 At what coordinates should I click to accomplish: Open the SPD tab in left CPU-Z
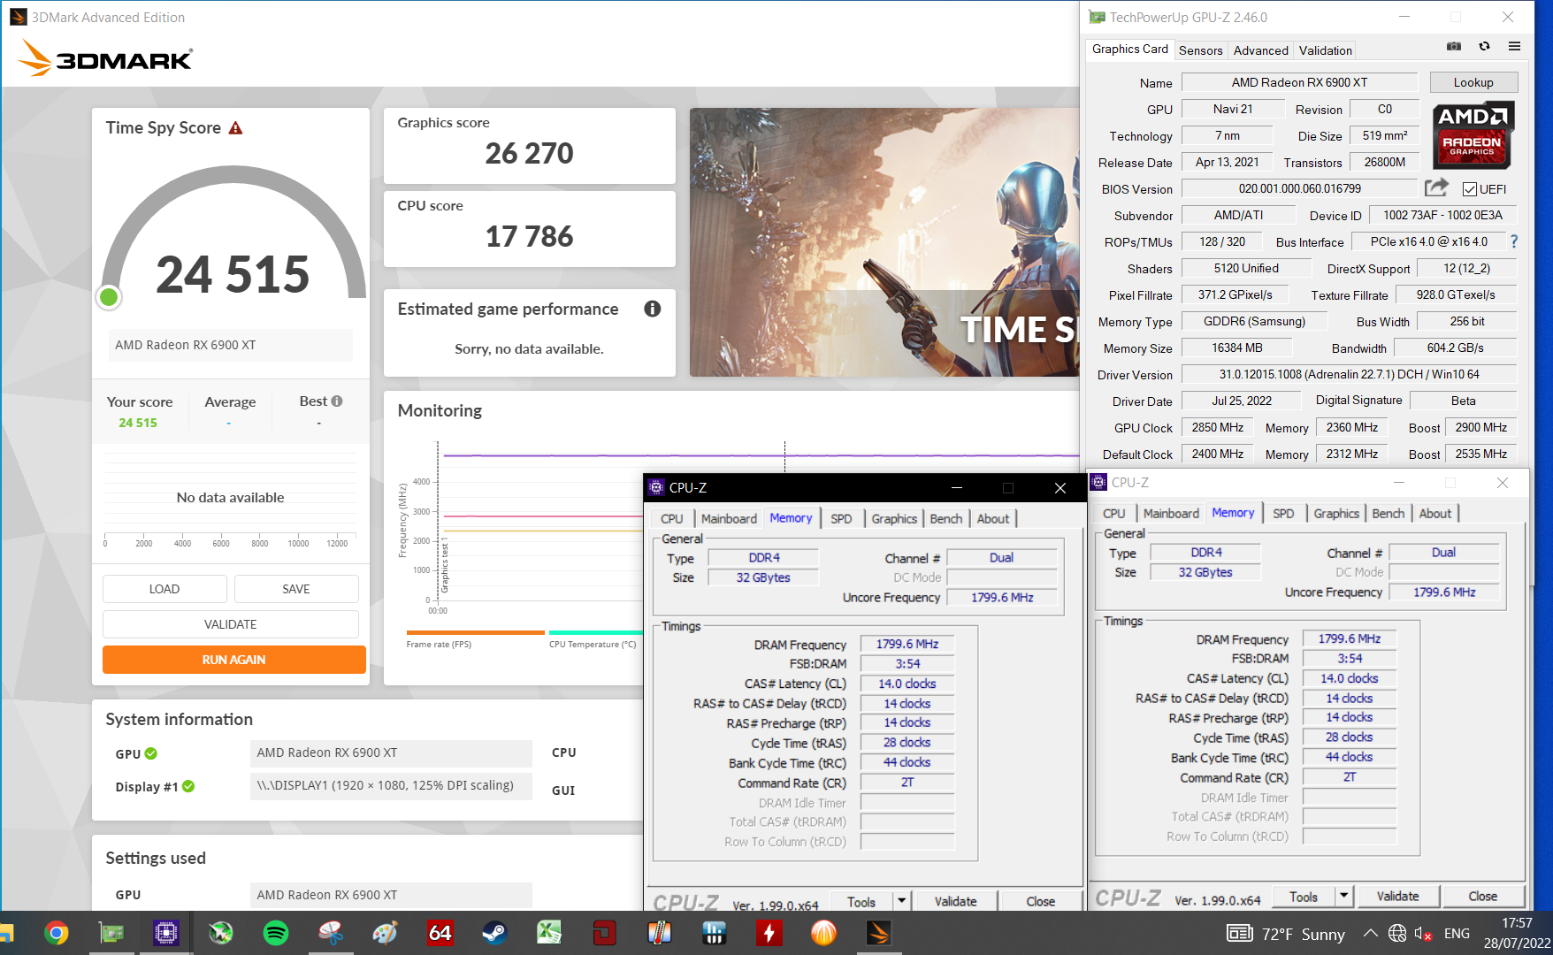click(x=841, y=519)
